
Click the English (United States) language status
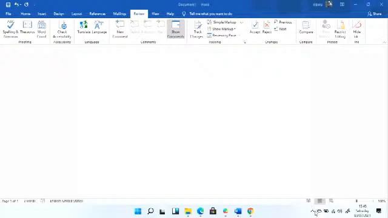[67, 201]
